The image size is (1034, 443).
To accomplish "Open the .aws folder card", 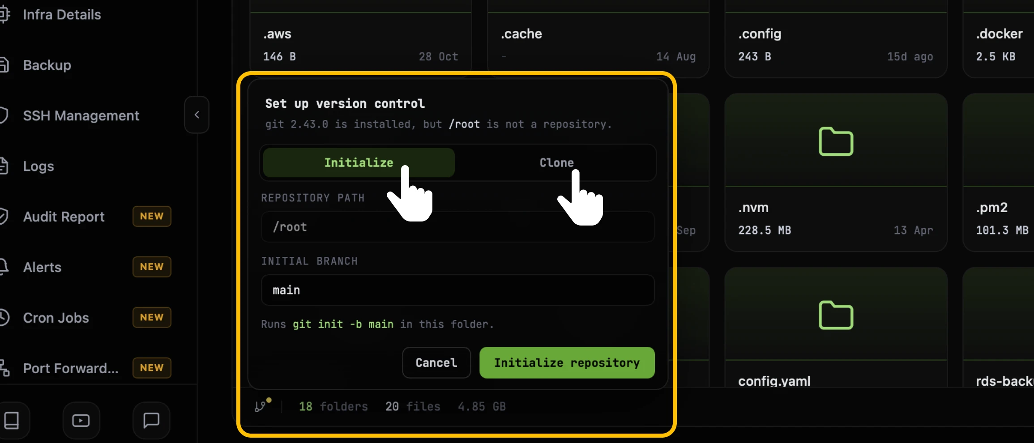I will point(361,38).
